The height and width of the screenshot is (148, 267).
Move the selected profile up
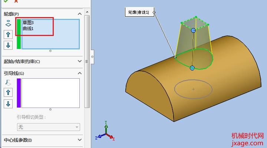pyautogui.click(x=8, y=34)
